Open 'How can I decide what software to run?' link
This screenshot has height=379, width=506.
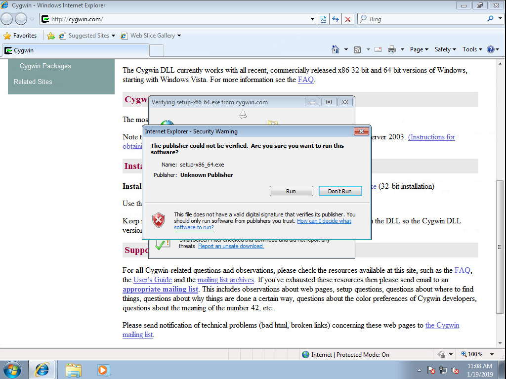click(x=263, y=224)
